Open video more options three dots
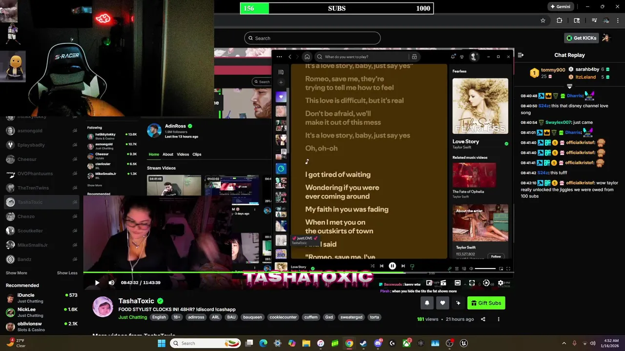The width and height of the screenshot is (625, 351). coord(499,319)
